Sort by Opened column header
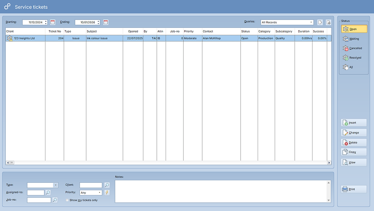Image resolution: width=374 pixels, height=211 pixels. [133, 31]
